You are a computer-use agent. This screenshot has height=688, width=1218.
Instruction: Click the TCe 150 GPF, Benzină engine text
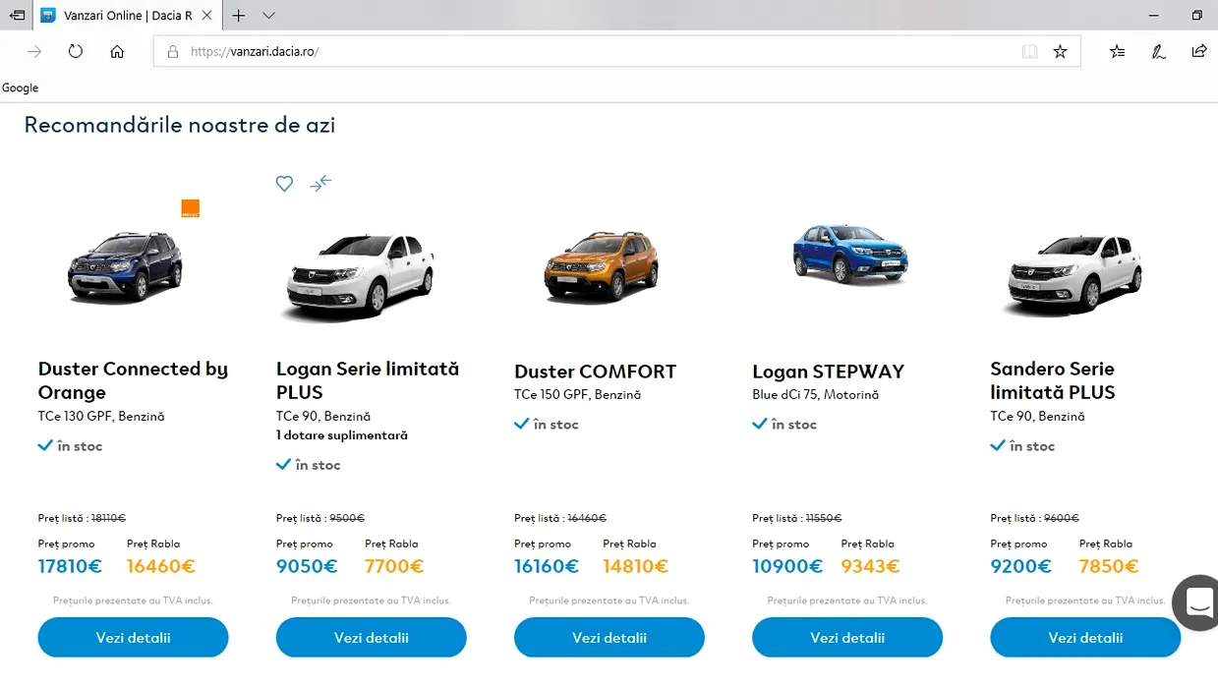[x=578, y=394]
